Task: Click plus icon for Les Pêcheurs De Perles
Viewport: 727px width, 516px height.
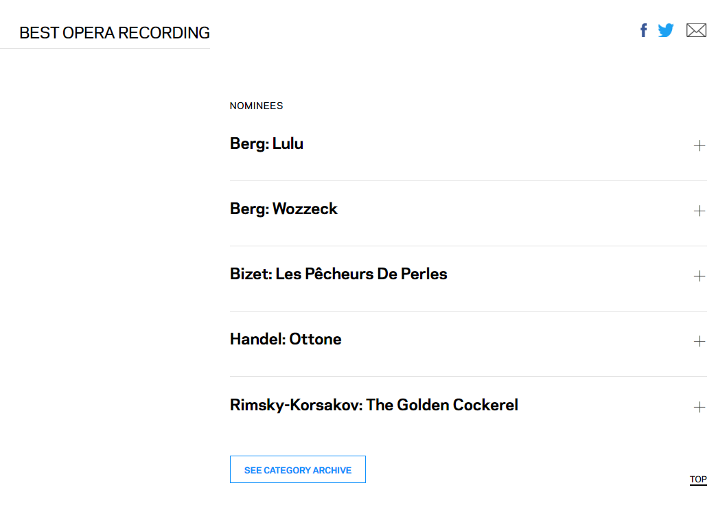Action: tap(699, 276)
